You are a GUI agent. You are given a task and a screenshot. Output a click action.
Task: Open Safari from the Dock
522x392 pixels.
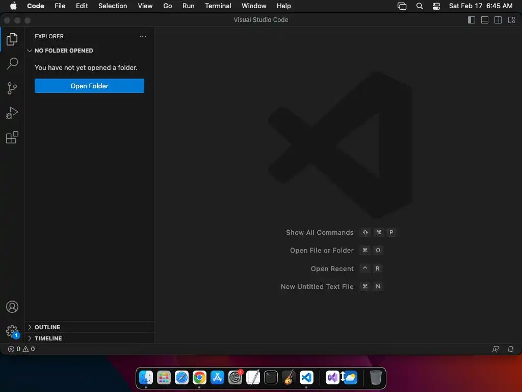(182, 377)
